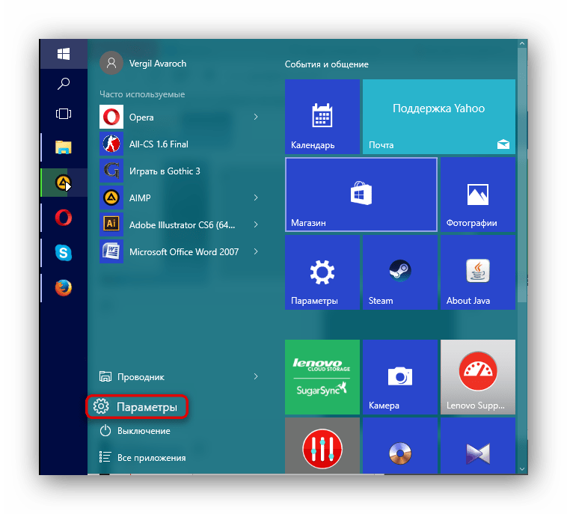The image size is (567, 514).
Task: Click the События и общение group header
Action: (x=327, y=64)
